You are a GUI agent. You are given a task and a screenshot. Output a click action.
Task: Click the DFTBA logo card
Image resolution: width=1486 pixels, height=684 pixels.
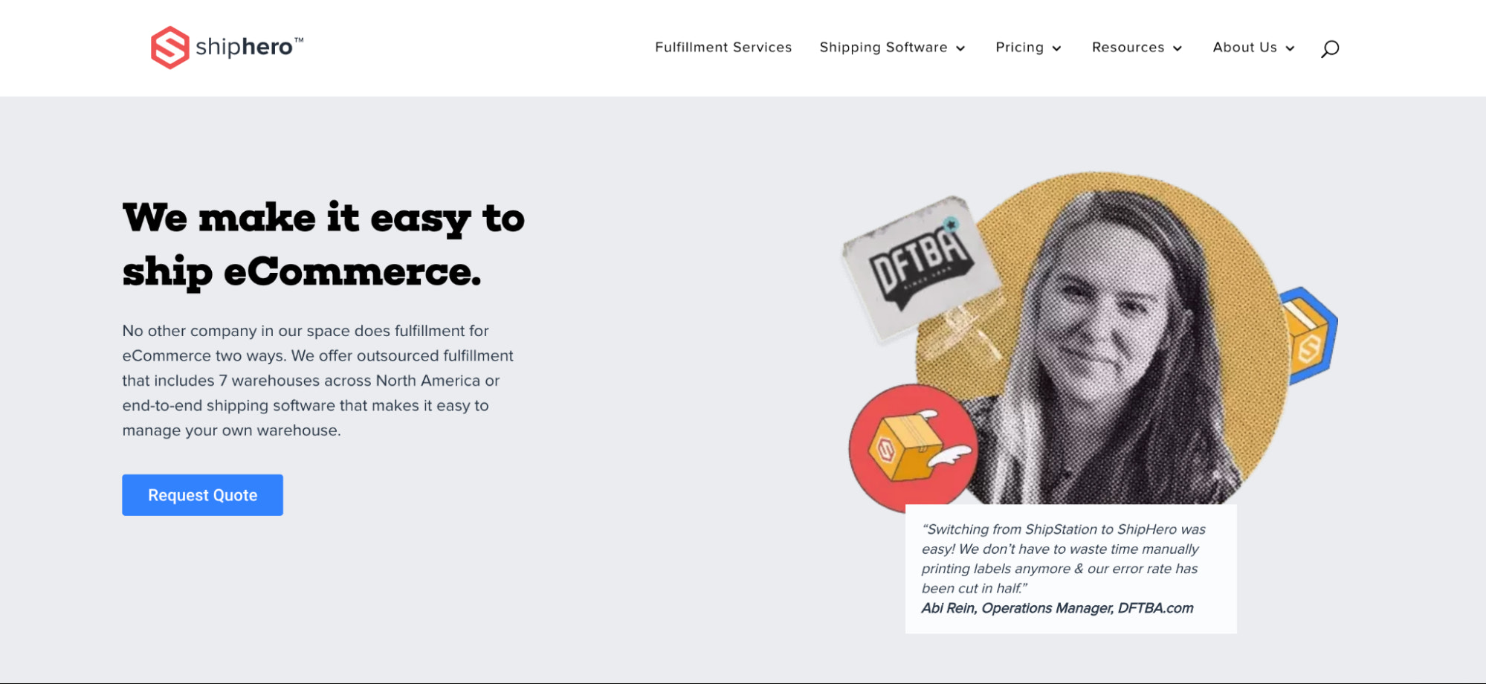click(x=921, y=268)
